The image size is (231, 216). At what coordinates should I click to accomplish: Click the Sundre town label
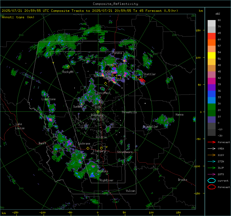[x=78, y=107]
